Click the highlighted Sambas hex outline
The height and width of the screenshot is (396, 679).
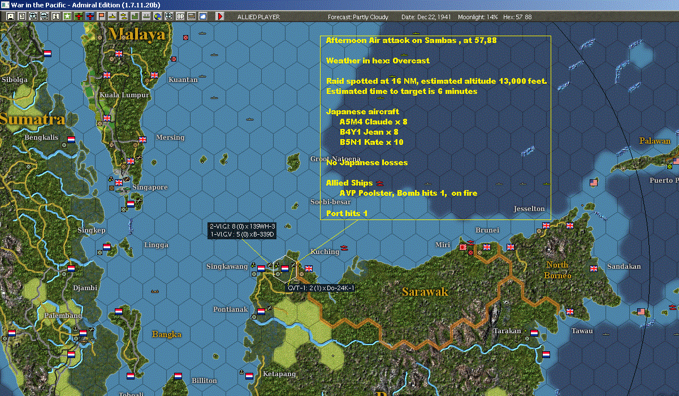coord(285,269)
